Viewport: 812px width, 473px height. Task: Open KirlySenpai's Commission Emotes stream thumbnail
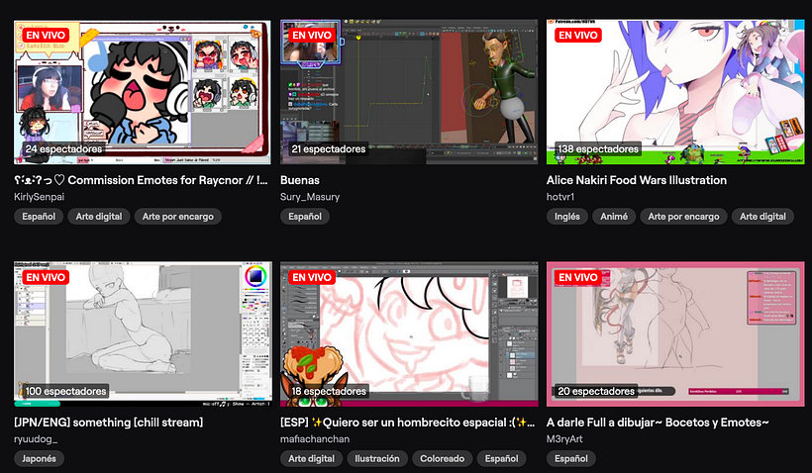pyautogui.click(x=143, y=92)
